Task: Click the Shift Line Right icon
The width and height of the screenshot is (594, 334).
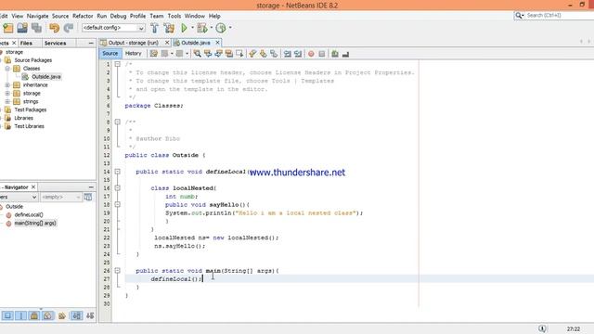Action: [298, 54]
